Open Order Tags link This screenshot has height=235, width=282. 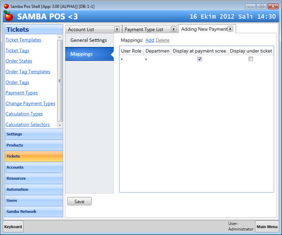[17, 82]
